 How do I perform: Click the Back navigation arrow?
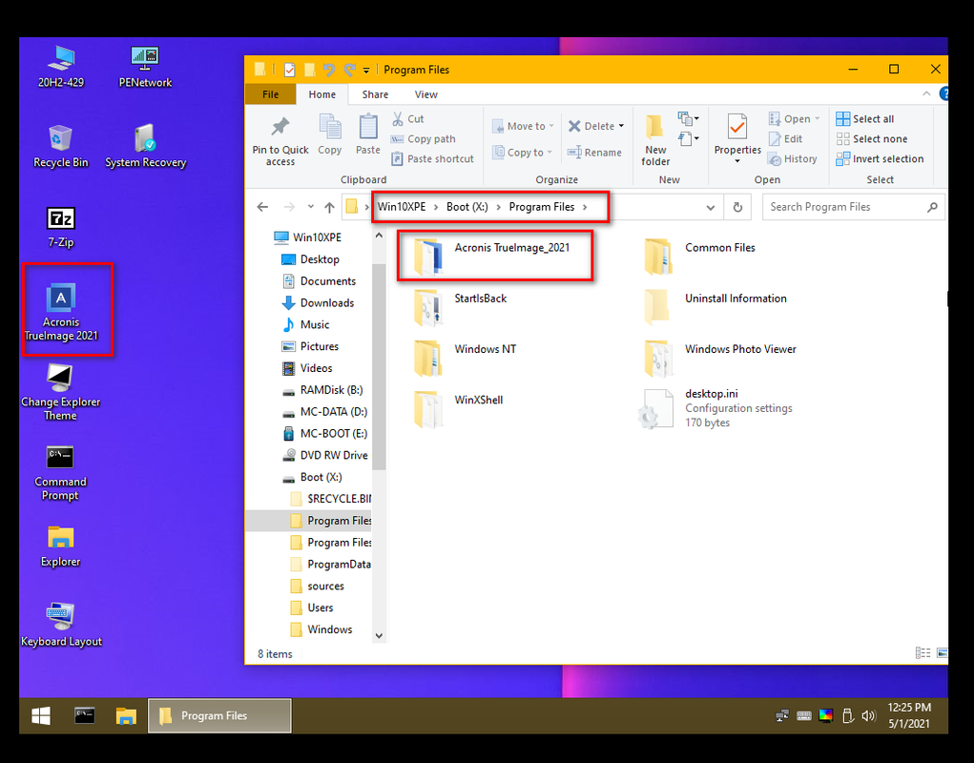[262, 207]
